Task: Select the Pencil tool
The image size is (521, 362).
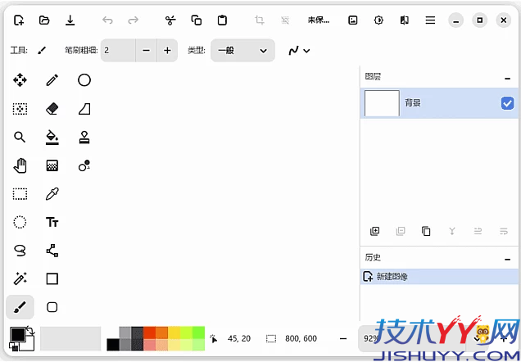Action: tap(52, 80)
